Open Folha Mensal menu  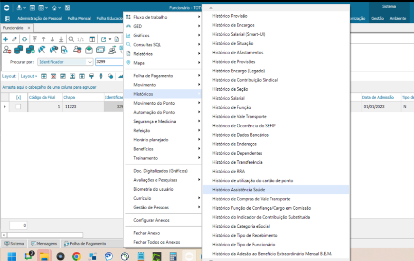[x=79, y=19]
